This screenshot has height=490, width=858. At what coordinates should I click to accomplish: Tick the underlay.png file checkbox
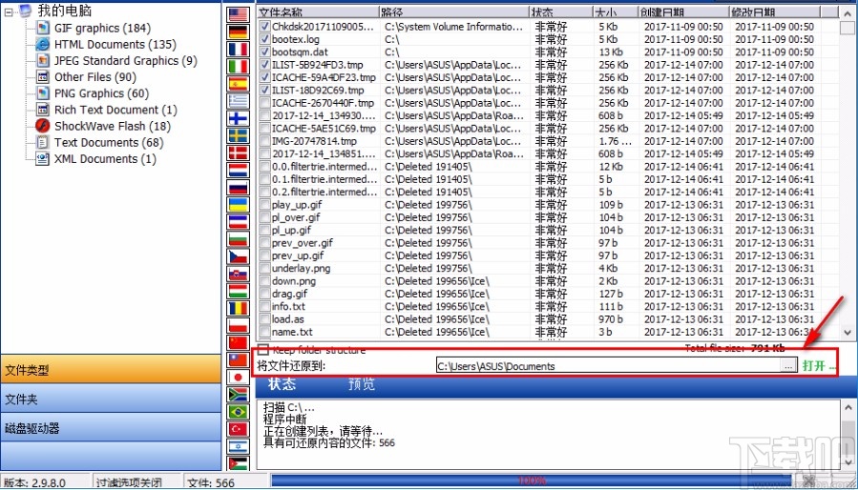(264, 268)
